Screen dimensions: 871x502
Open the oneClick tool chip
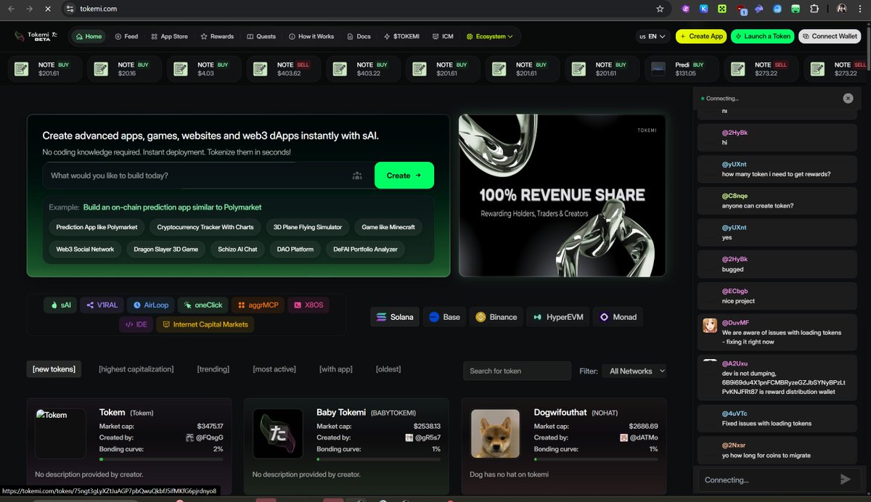coord(204,305)
